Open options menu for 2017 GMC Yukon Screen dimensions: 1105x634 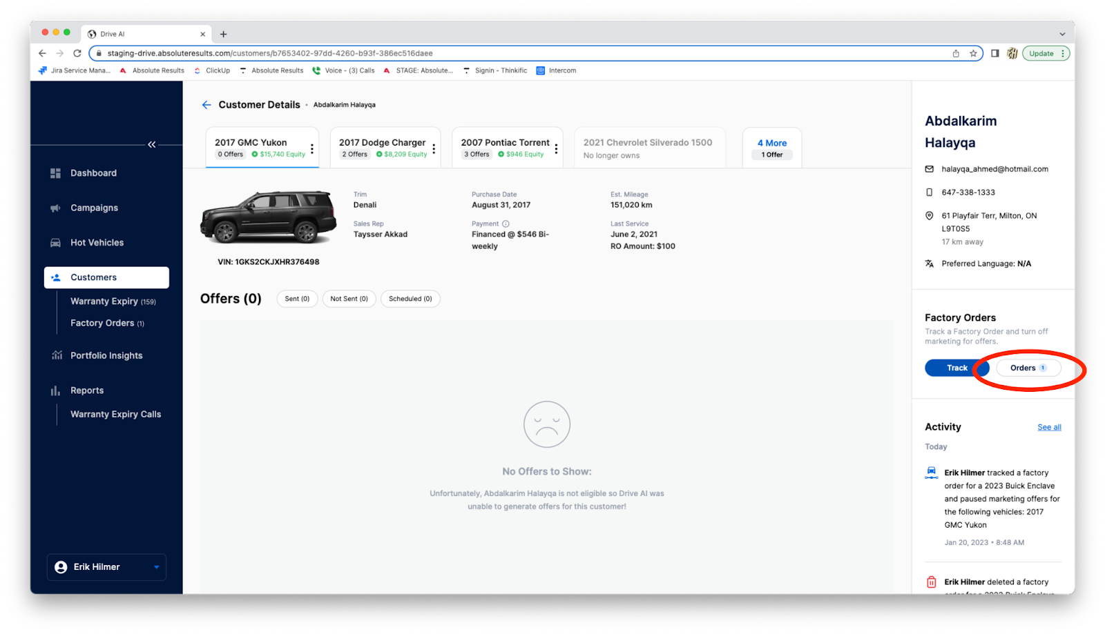pos(312,148)
